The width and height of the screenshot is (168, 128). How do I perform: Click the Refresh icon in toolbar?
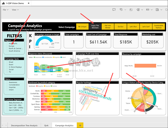click(166, 10)
